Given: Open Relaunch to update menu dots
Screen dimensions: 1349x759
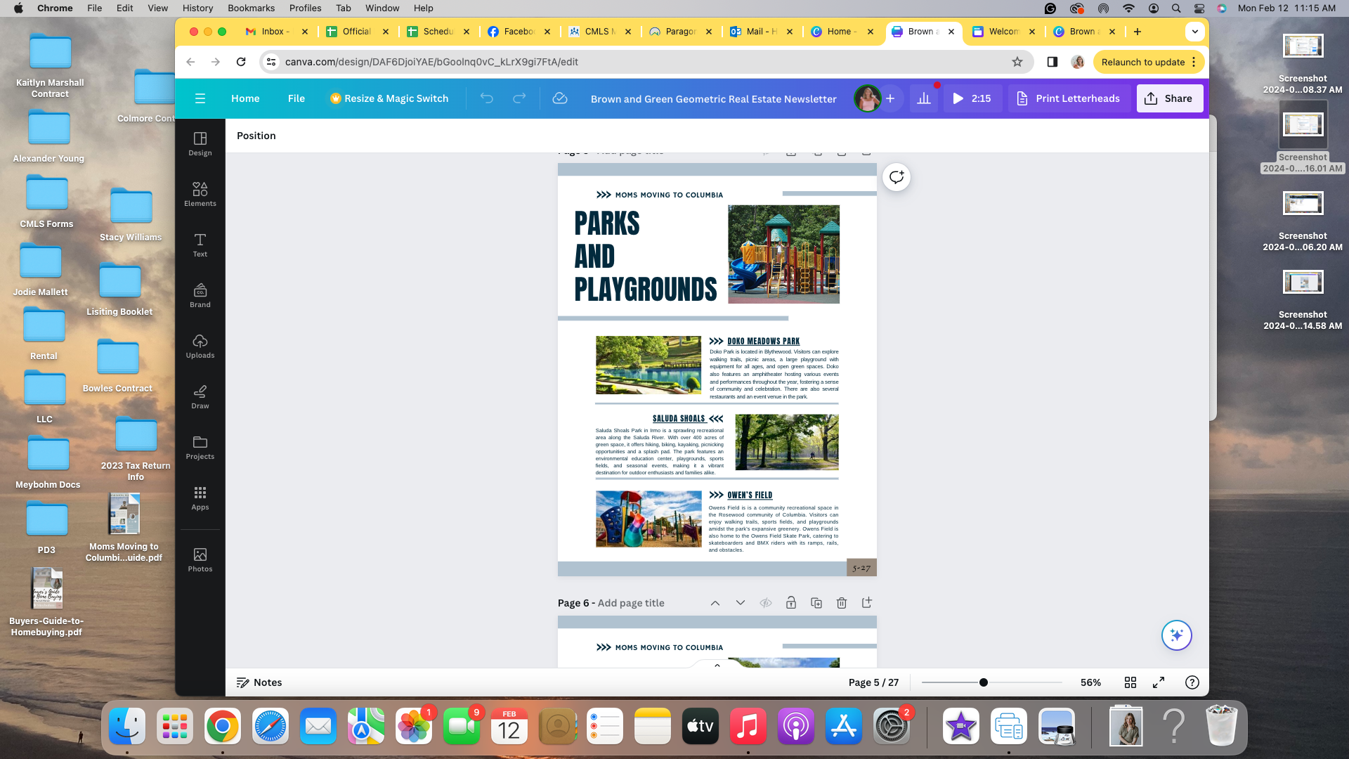Looking at the screenshot, I should click(x=1194, y=62).
